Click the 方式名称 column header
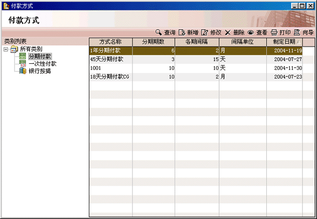The image size is (317, 219). [111, 42]
